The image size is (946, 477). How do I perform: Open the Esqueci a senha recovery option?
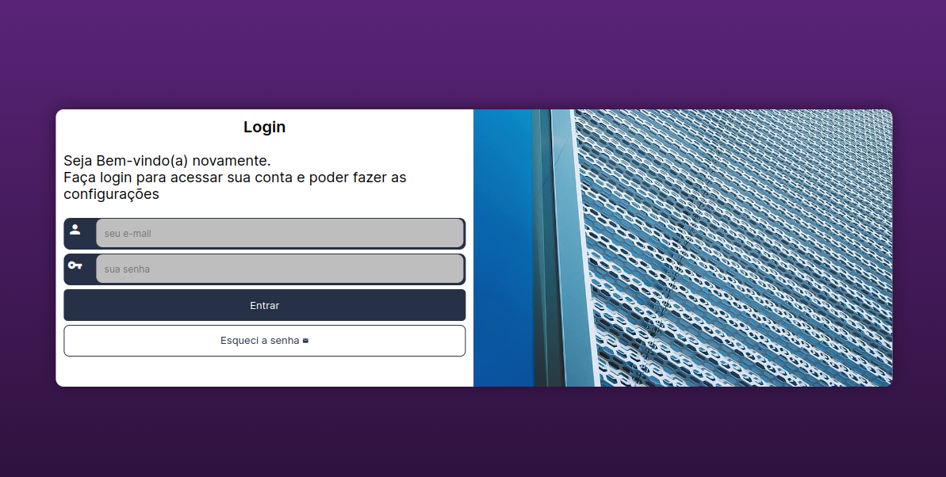point(265,341)
